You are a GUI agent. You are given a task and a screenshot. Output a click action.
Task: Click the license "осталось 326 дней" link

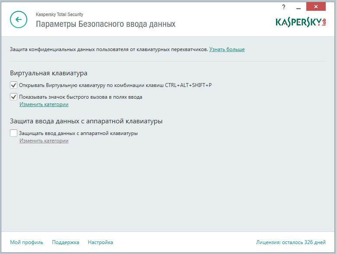click(291, 242)
